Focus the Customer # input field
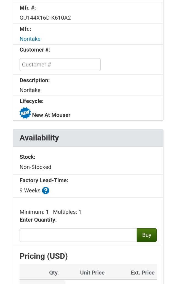The width and height of the screenshot is (176, 284). tap(60, 65)
